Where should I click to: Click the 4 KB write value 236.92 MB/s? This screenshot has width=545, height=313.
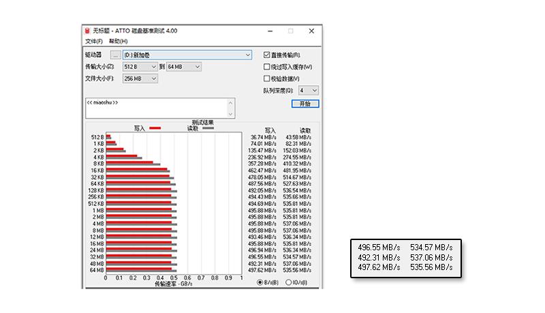pyautogui.click(x=262, y=158)
